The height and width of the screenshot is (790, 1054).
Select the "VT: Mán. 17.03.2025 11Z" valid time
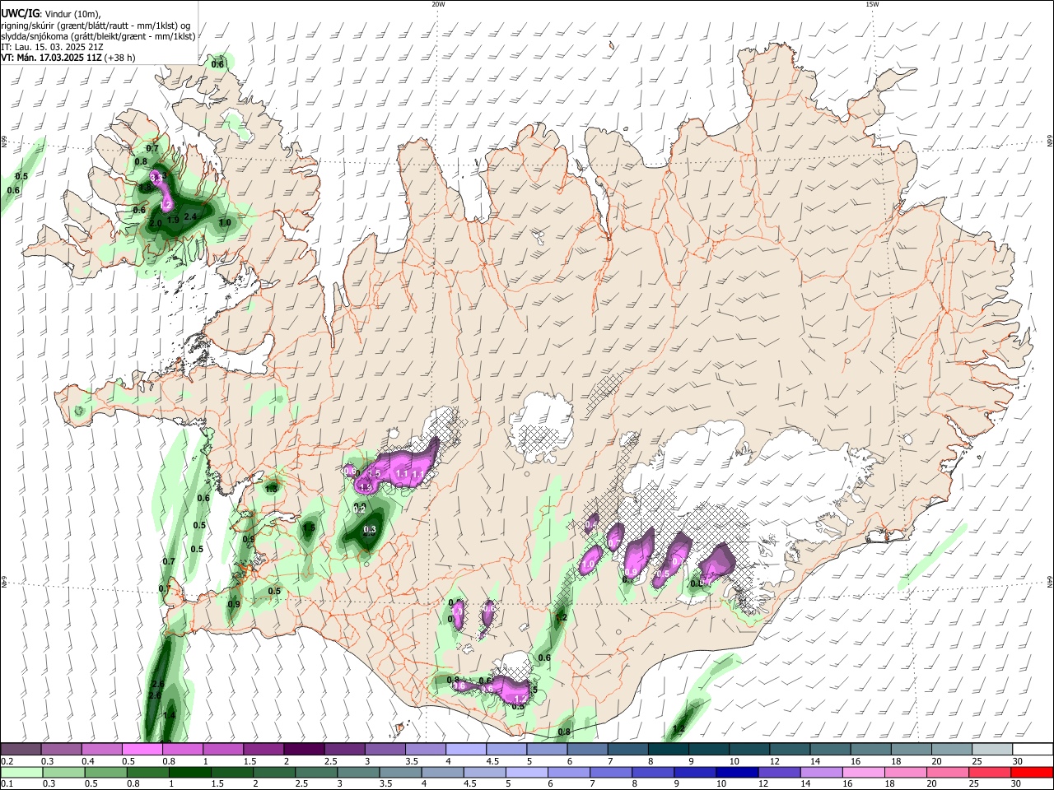click(x=52, y=58)
